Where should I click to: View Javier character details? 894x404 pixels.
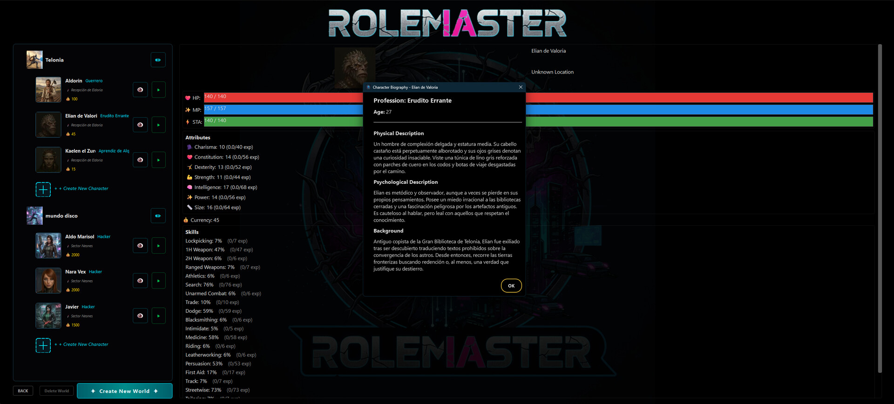[x=140, y=316]
